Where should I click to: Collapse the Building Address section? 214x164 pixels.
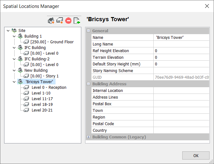click(89, 84)
